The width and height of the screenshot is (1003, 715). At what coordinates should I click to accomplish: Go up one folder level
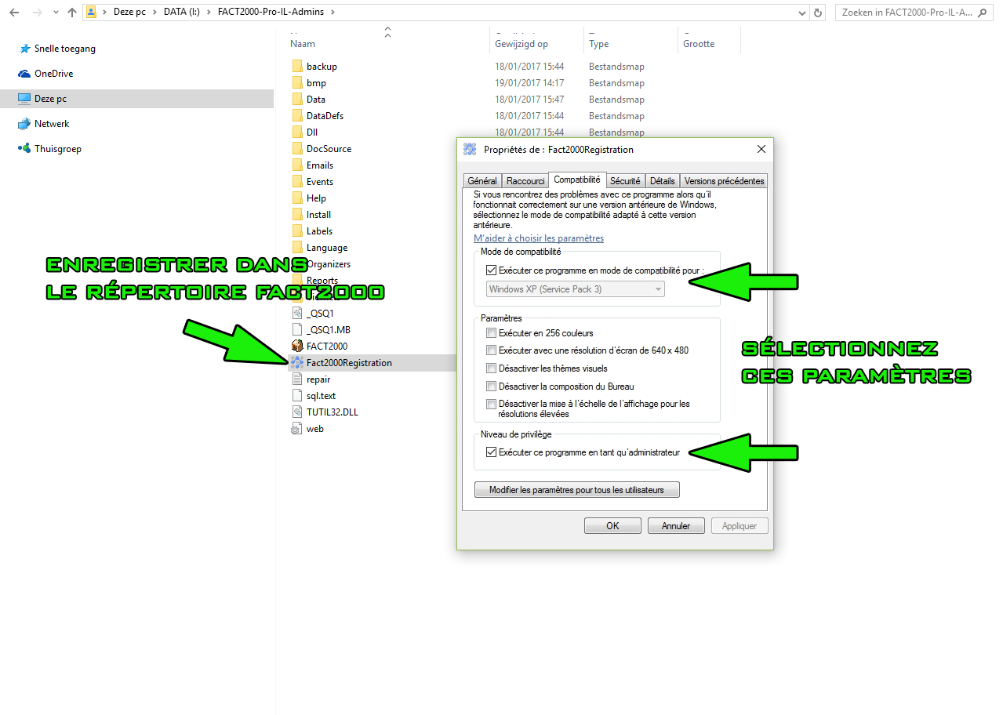[72, 13]
